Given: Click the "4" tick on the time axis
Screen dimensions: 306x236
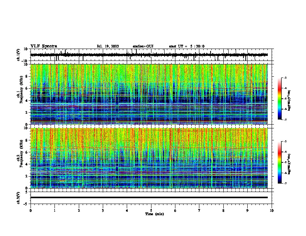Looking at the screenshot, I should (x=127, y=211).
